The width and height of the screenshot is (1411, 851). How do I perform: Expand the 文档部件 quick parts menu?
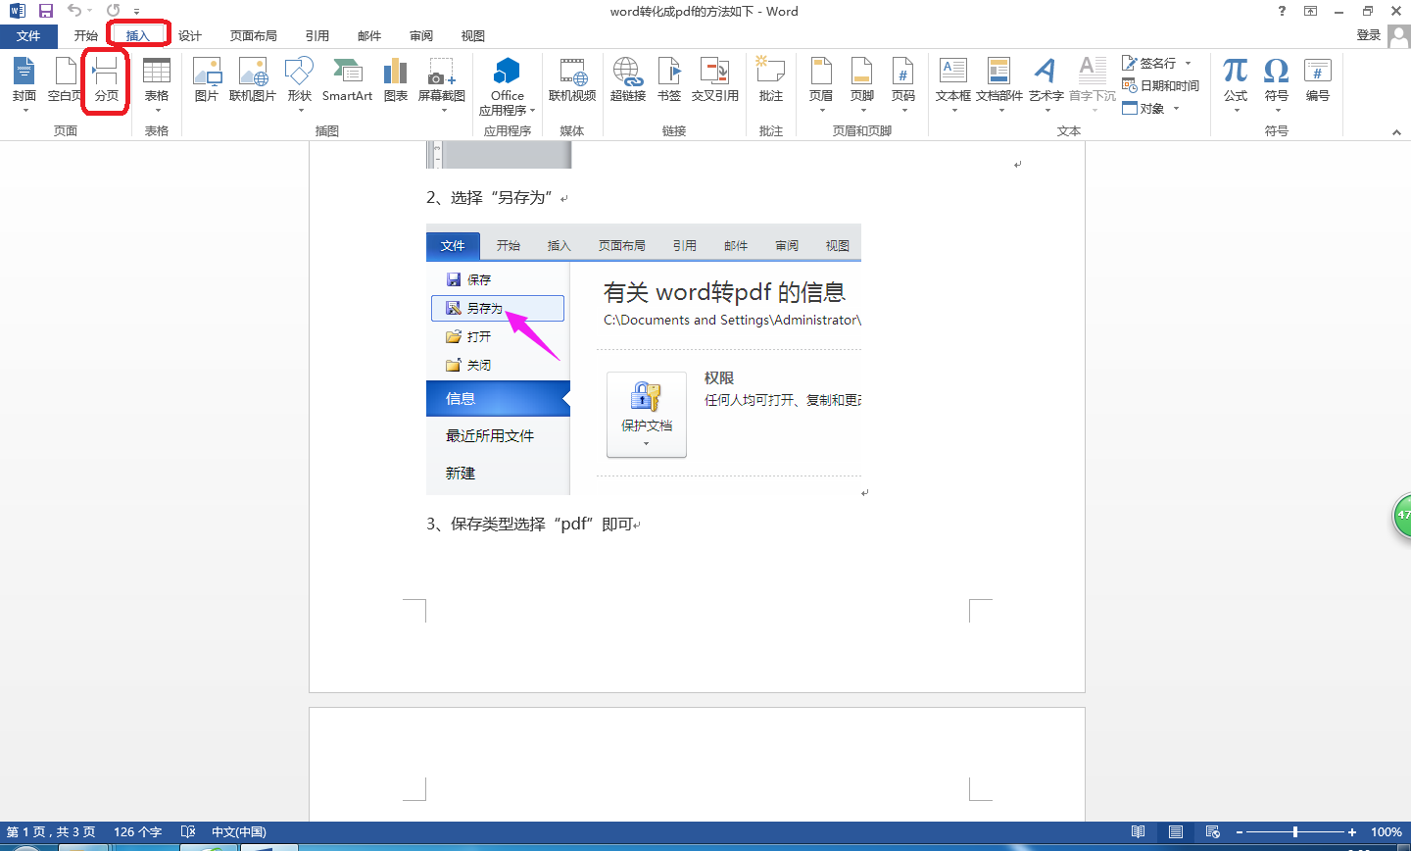point(999,84)
